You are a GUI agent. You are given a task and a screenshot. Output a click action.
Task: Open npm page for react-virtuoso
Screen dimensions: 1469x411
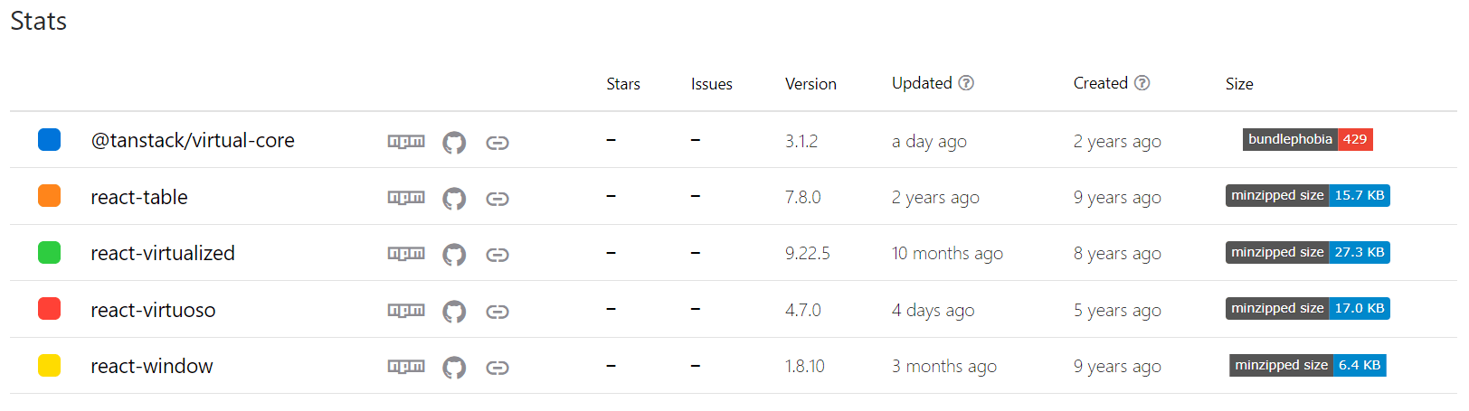click(406, 311)
